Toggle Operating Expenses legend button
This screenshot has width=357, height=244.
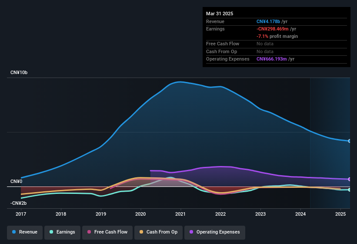coord(215,232)
